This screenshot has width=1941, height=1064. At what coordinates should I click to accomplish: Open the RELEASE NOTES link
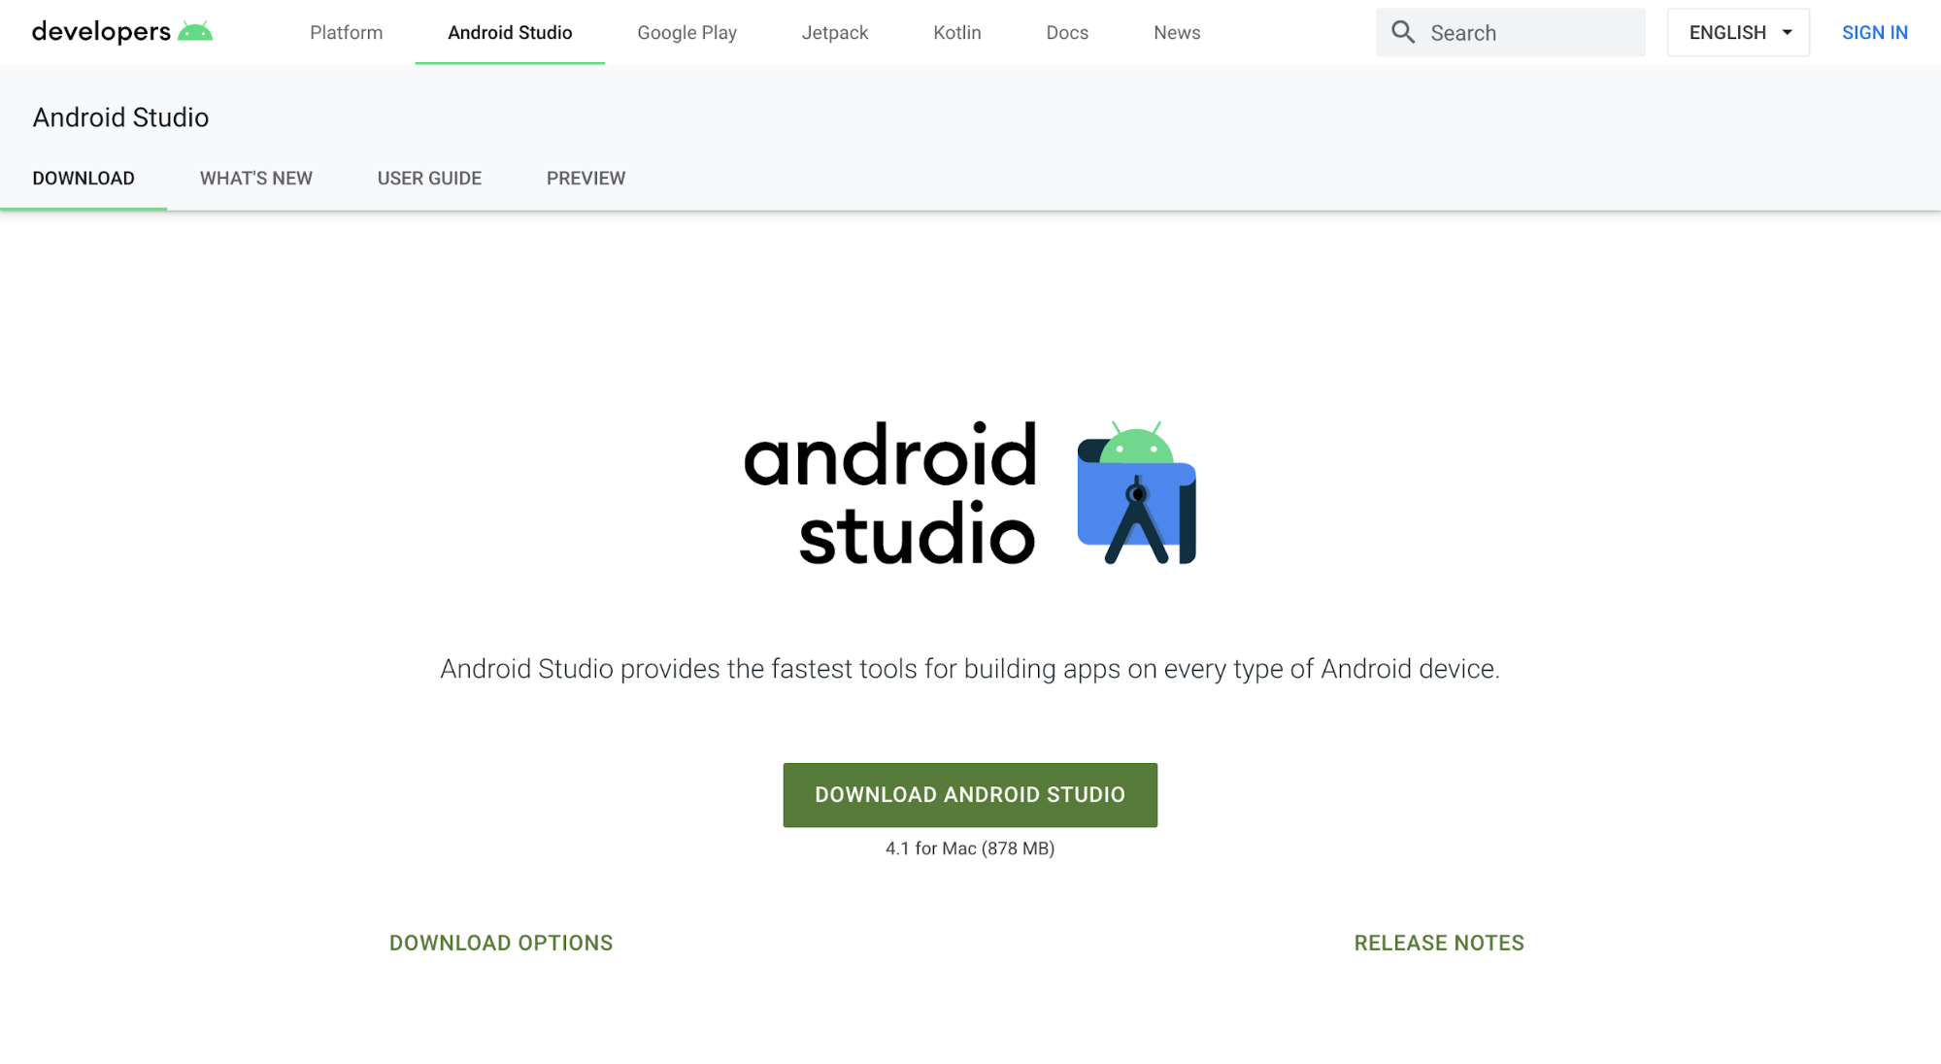pos(1439,943)
